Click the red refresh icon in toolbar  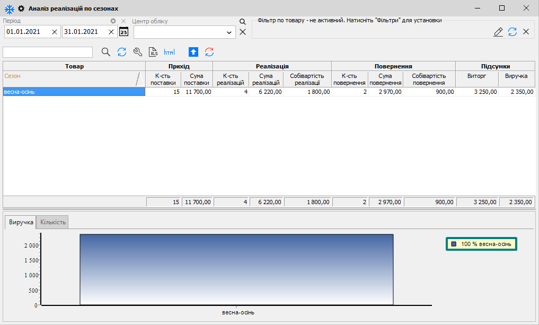209,52
